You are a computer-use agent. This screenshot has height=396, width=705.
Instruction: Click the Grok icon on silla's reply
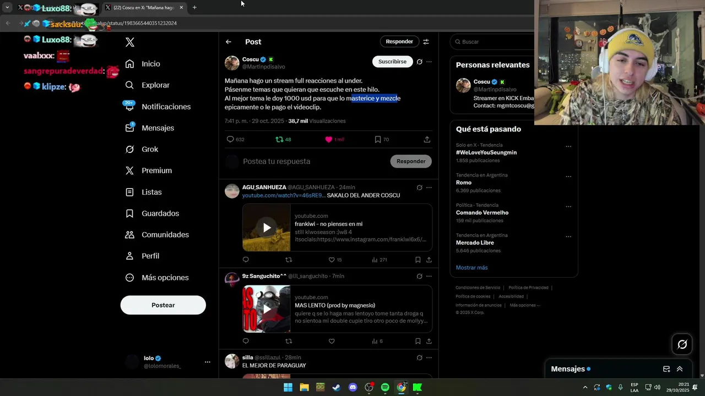pos(419,358)
